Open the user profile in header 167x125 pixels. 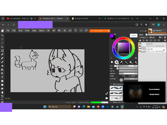point(157,31)
